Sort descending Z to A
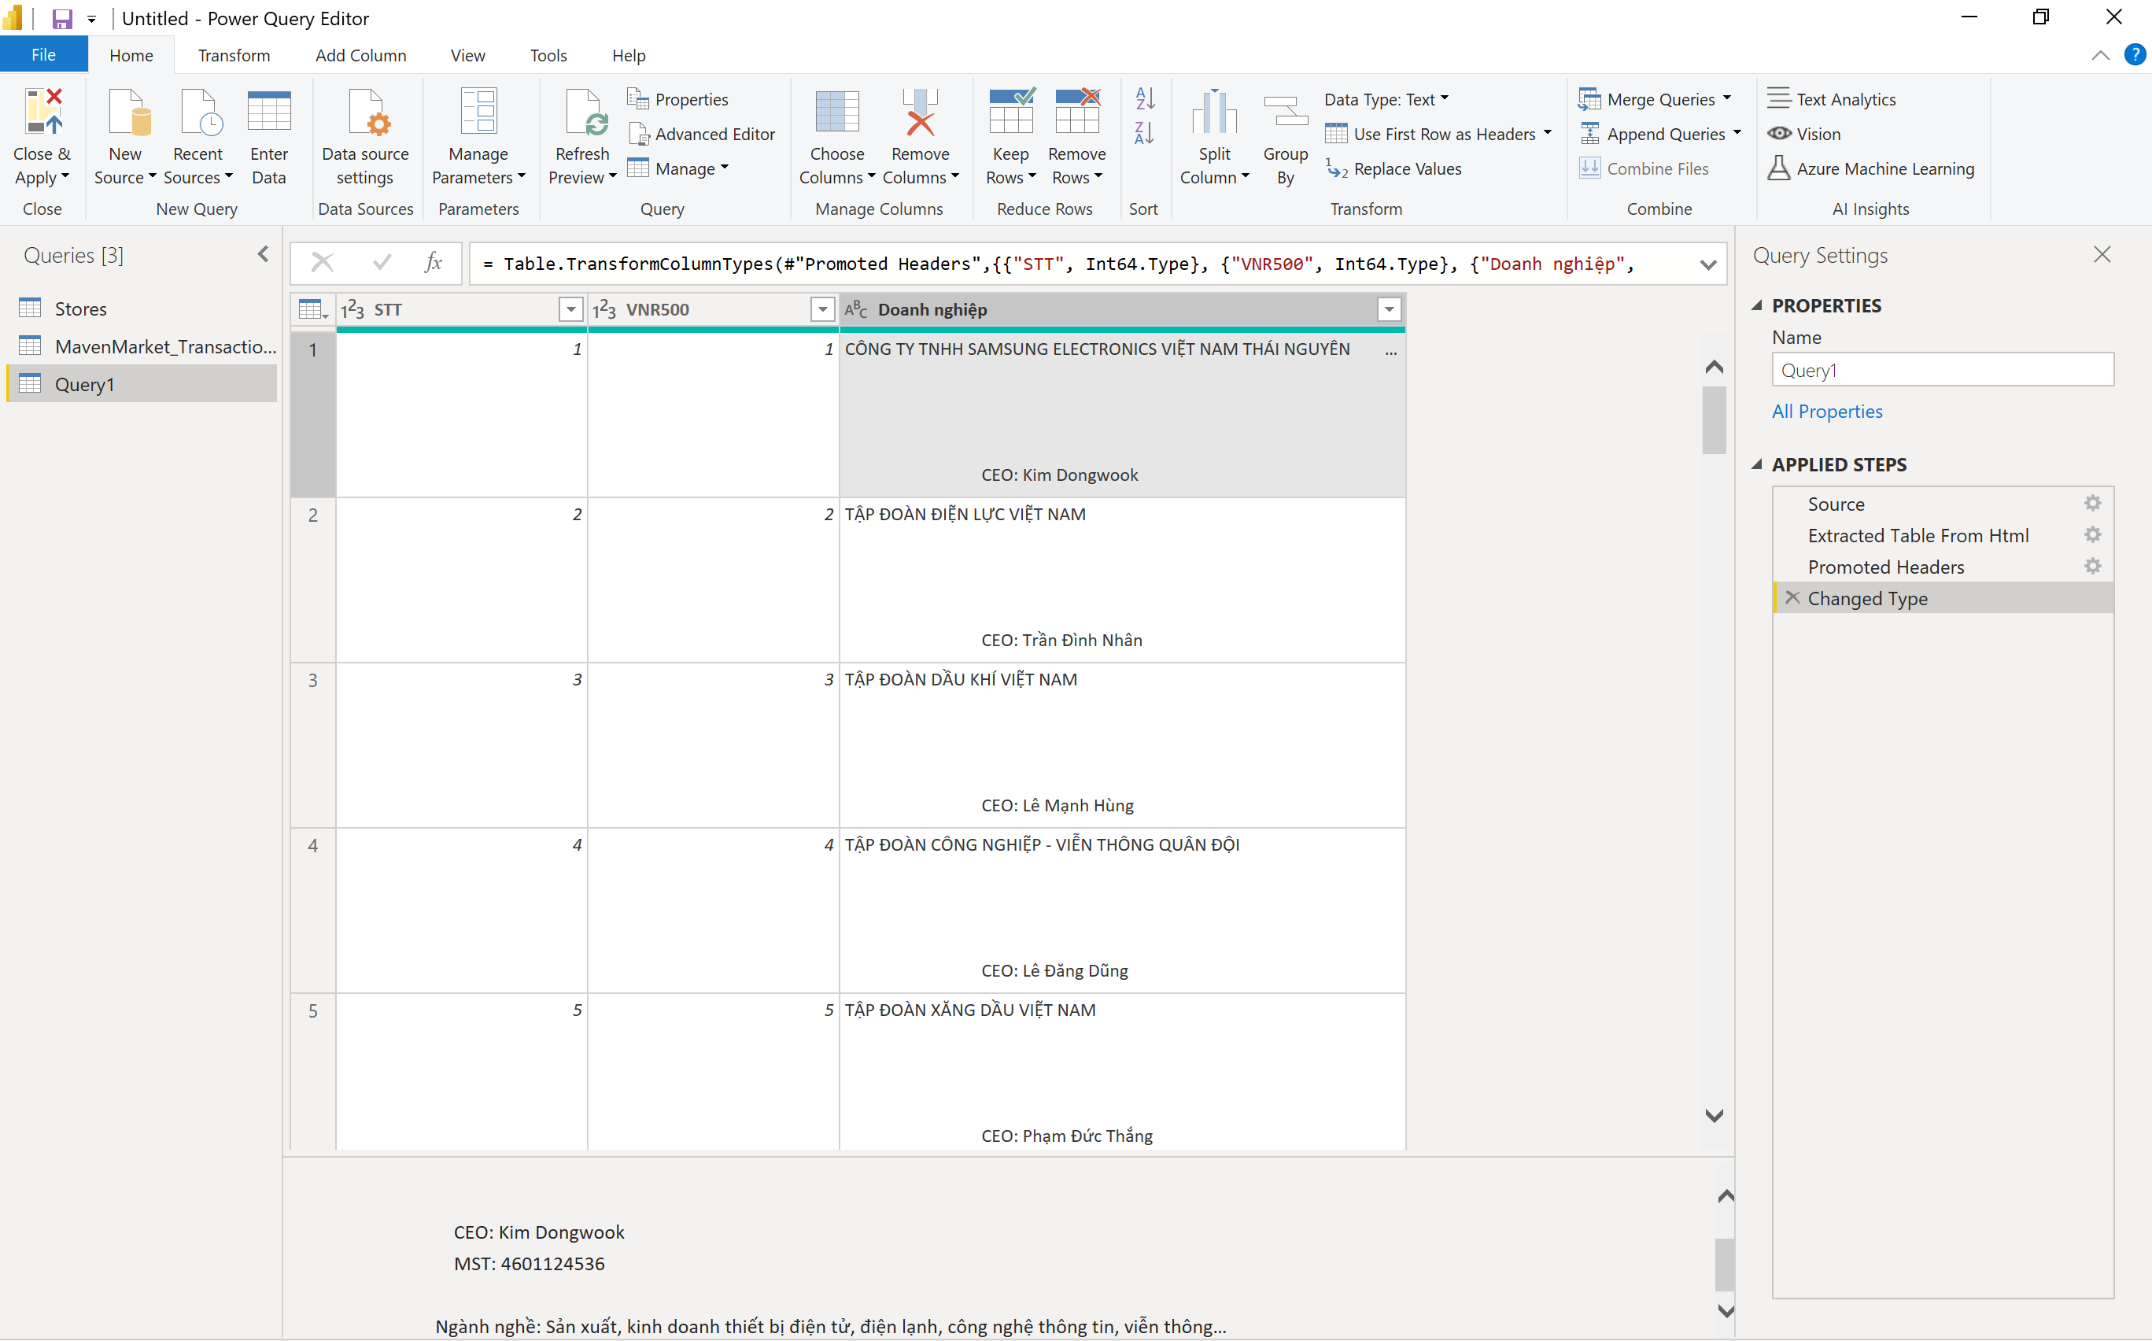The width and height of the screenshot is (2152, 1341). (1144, 133)
